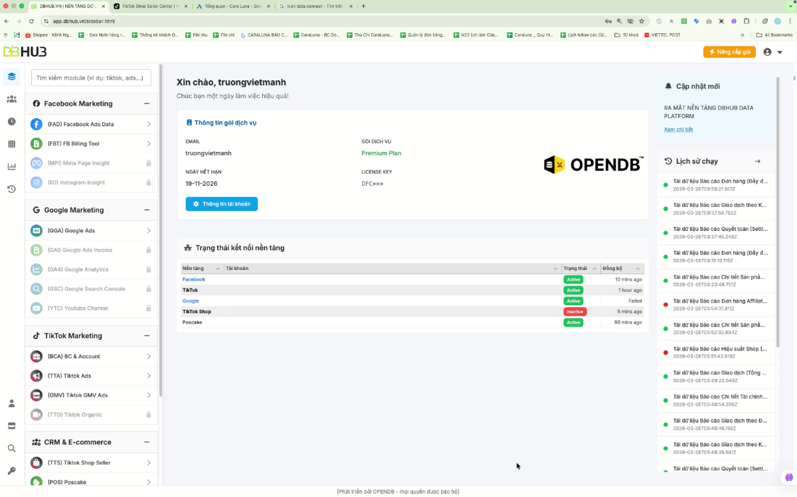
Task: Click the key icon in left rail
Action: coord(11,471)
